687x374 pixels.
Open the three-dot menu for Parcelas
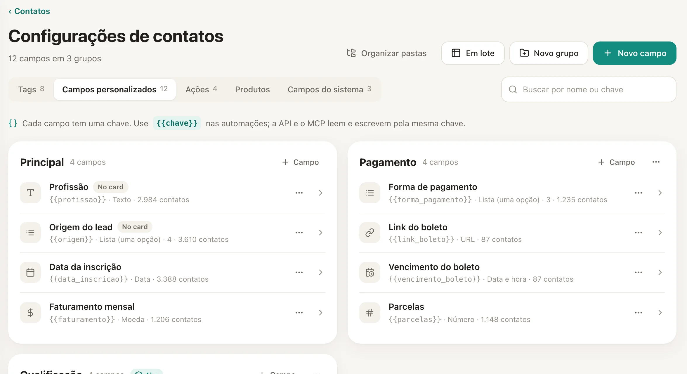point(639,313)
